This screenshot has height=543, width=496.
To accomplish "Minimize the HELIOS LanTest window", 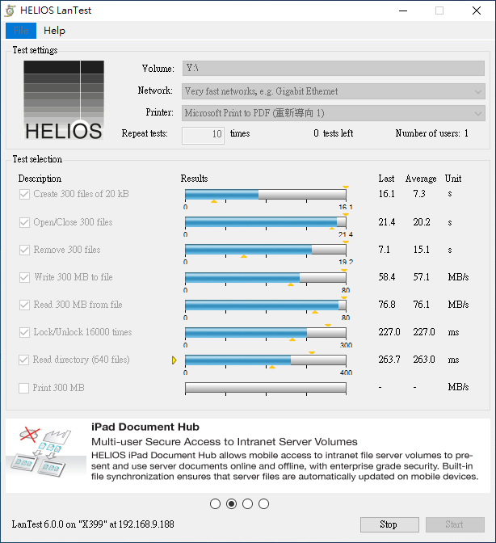I will click(x=403, y=11).
